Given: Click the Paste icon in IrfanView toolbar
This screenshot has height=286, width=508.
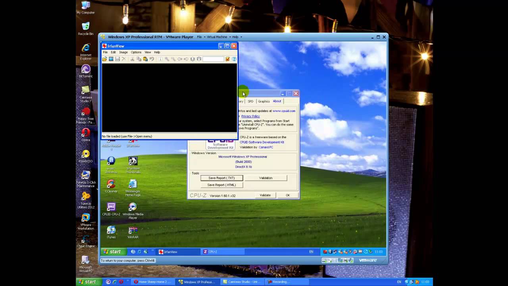Looking at the screenshot, I should (x=145, y=59).
